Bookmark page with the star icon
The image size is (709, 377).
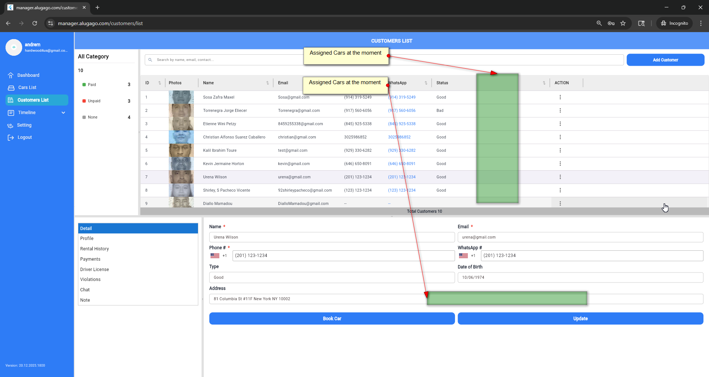point(623,23)
